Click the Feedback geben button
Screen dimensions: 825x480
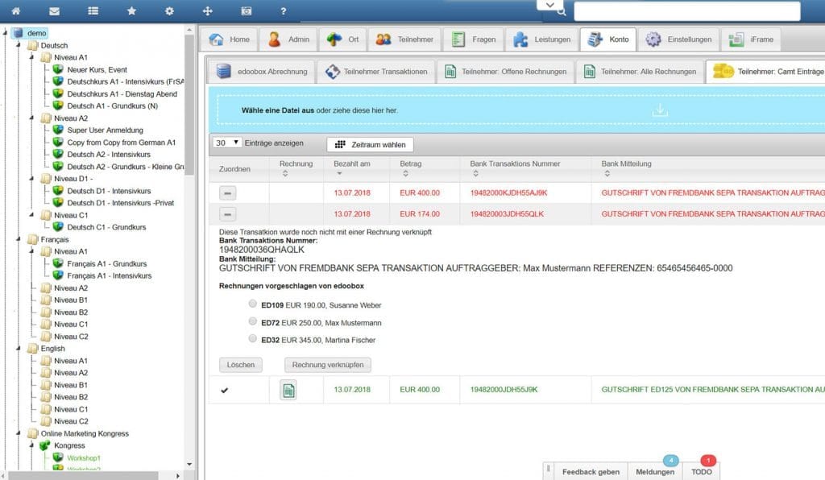[591, 472]
